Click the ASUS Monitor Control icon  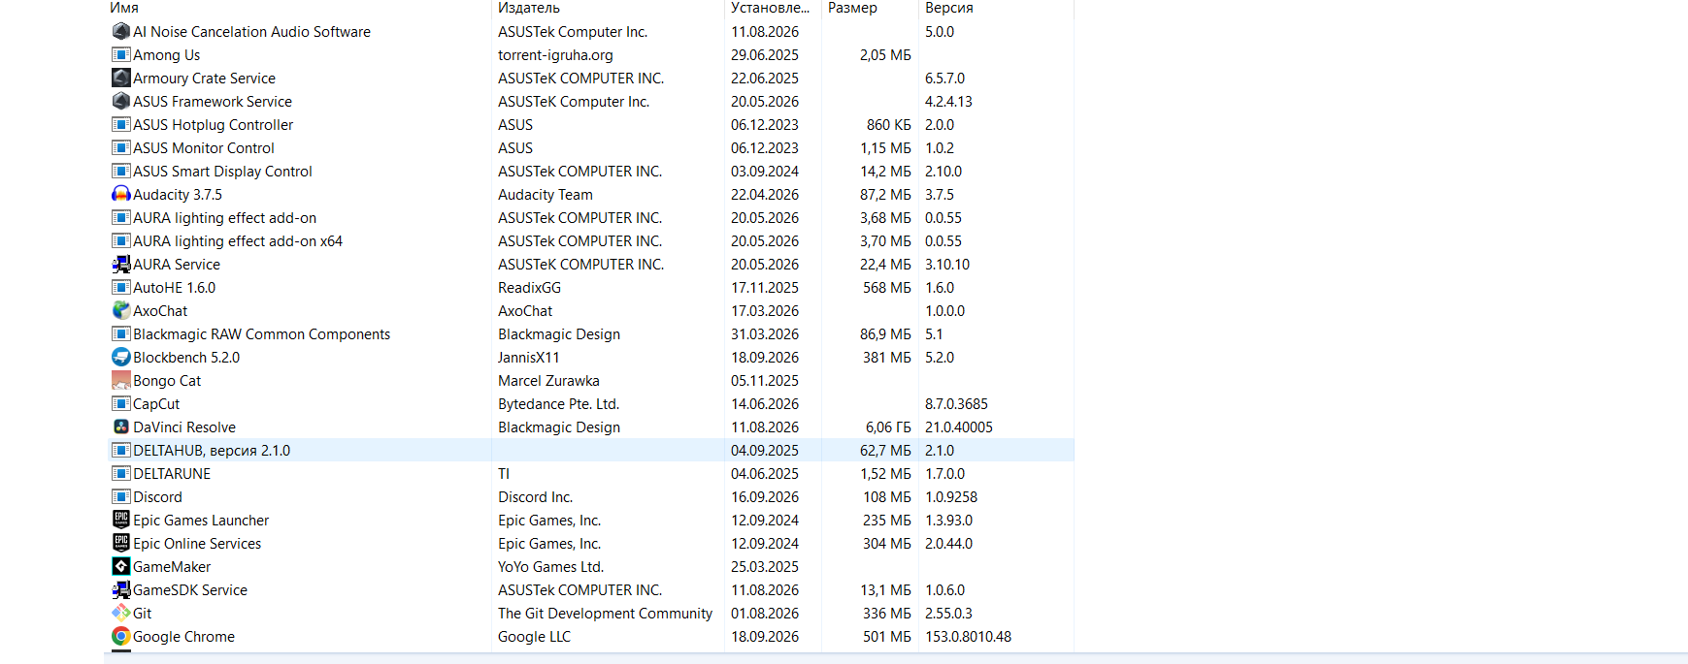(x=121, y=147)
